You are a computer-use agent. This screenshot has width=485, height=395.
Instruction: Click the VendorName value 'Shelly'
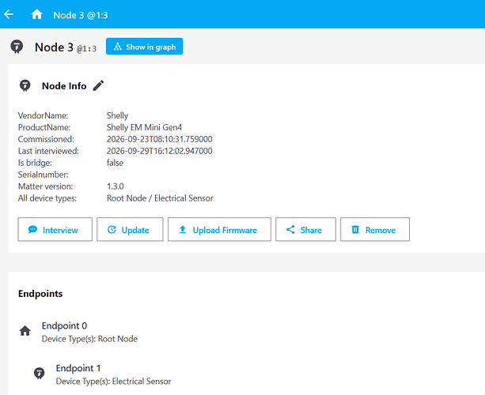(x=117, y=115)
